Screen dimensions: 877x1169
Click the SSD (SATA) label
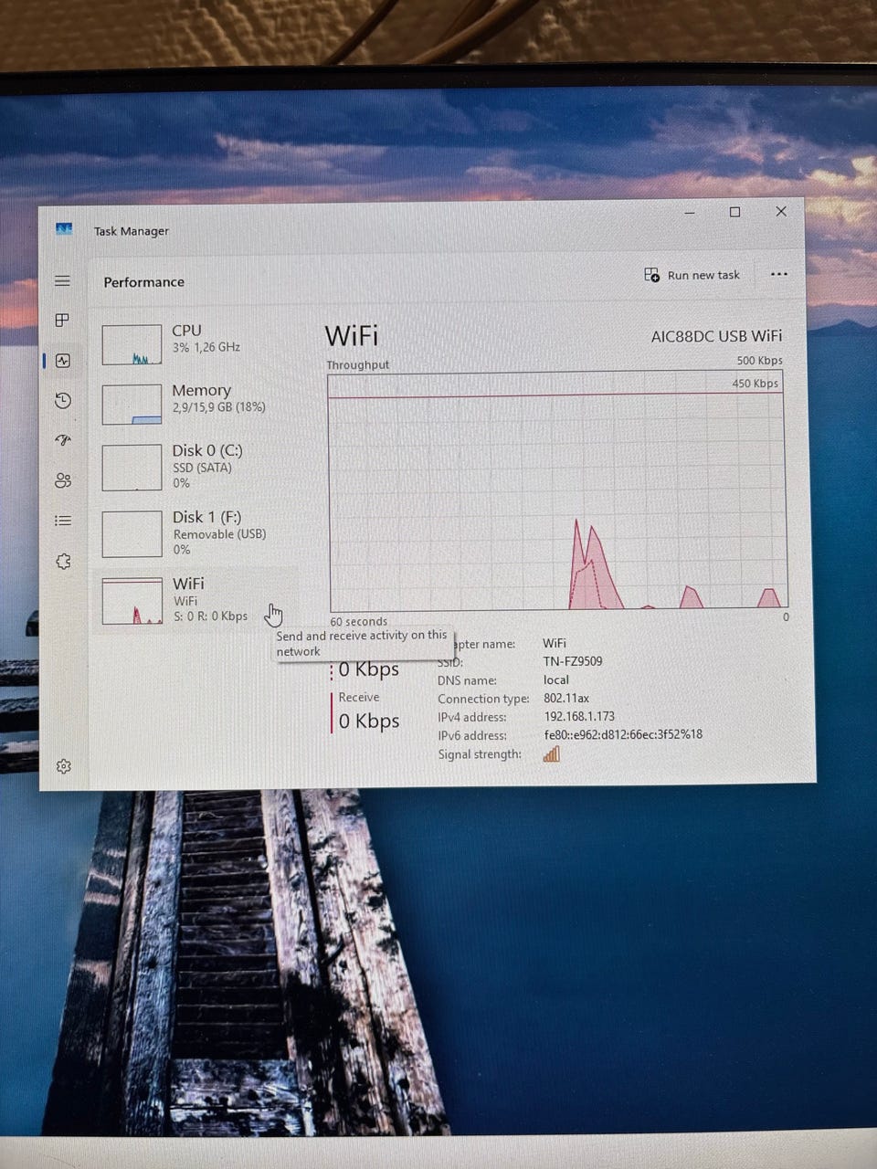pos(202,468)
